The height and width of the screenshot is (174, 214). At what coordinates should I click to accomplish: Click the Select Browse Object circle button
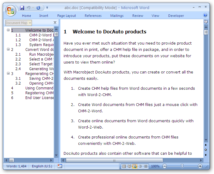206,150
